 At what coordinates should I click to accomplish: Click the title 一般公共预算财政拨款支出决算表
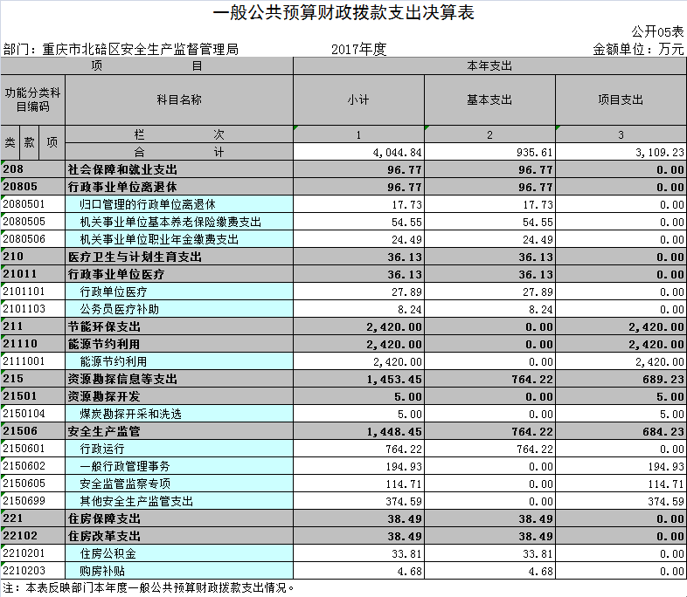tap(343, 12)
